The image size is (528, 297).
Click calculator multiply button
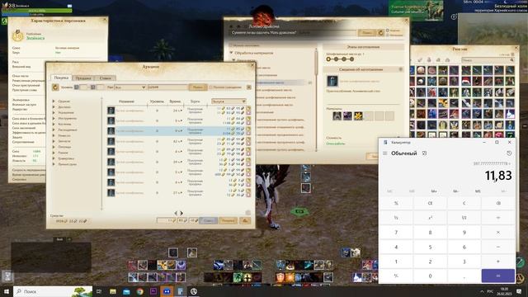coord(498,233)
